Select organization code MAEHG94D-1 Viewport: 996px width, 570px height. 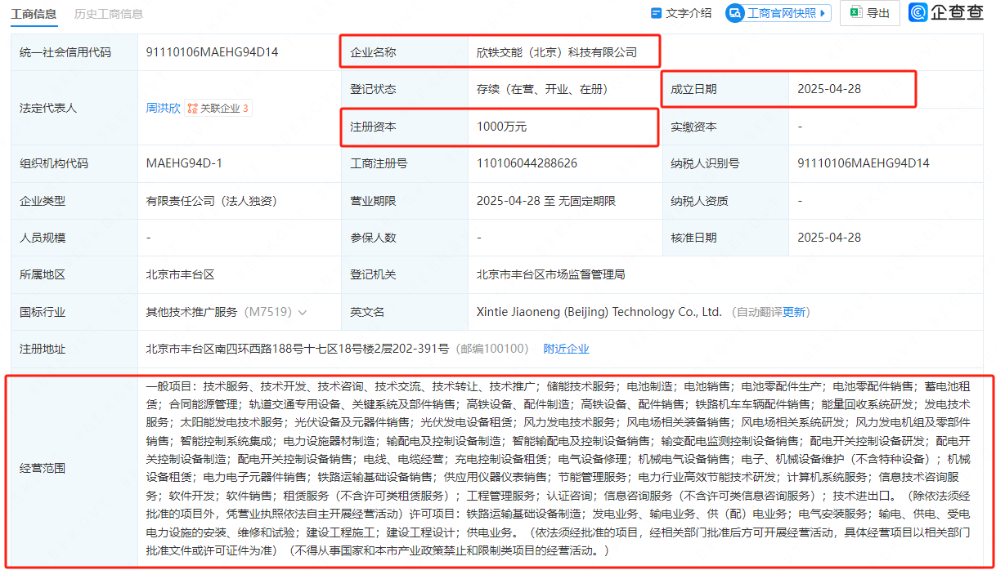184,163
